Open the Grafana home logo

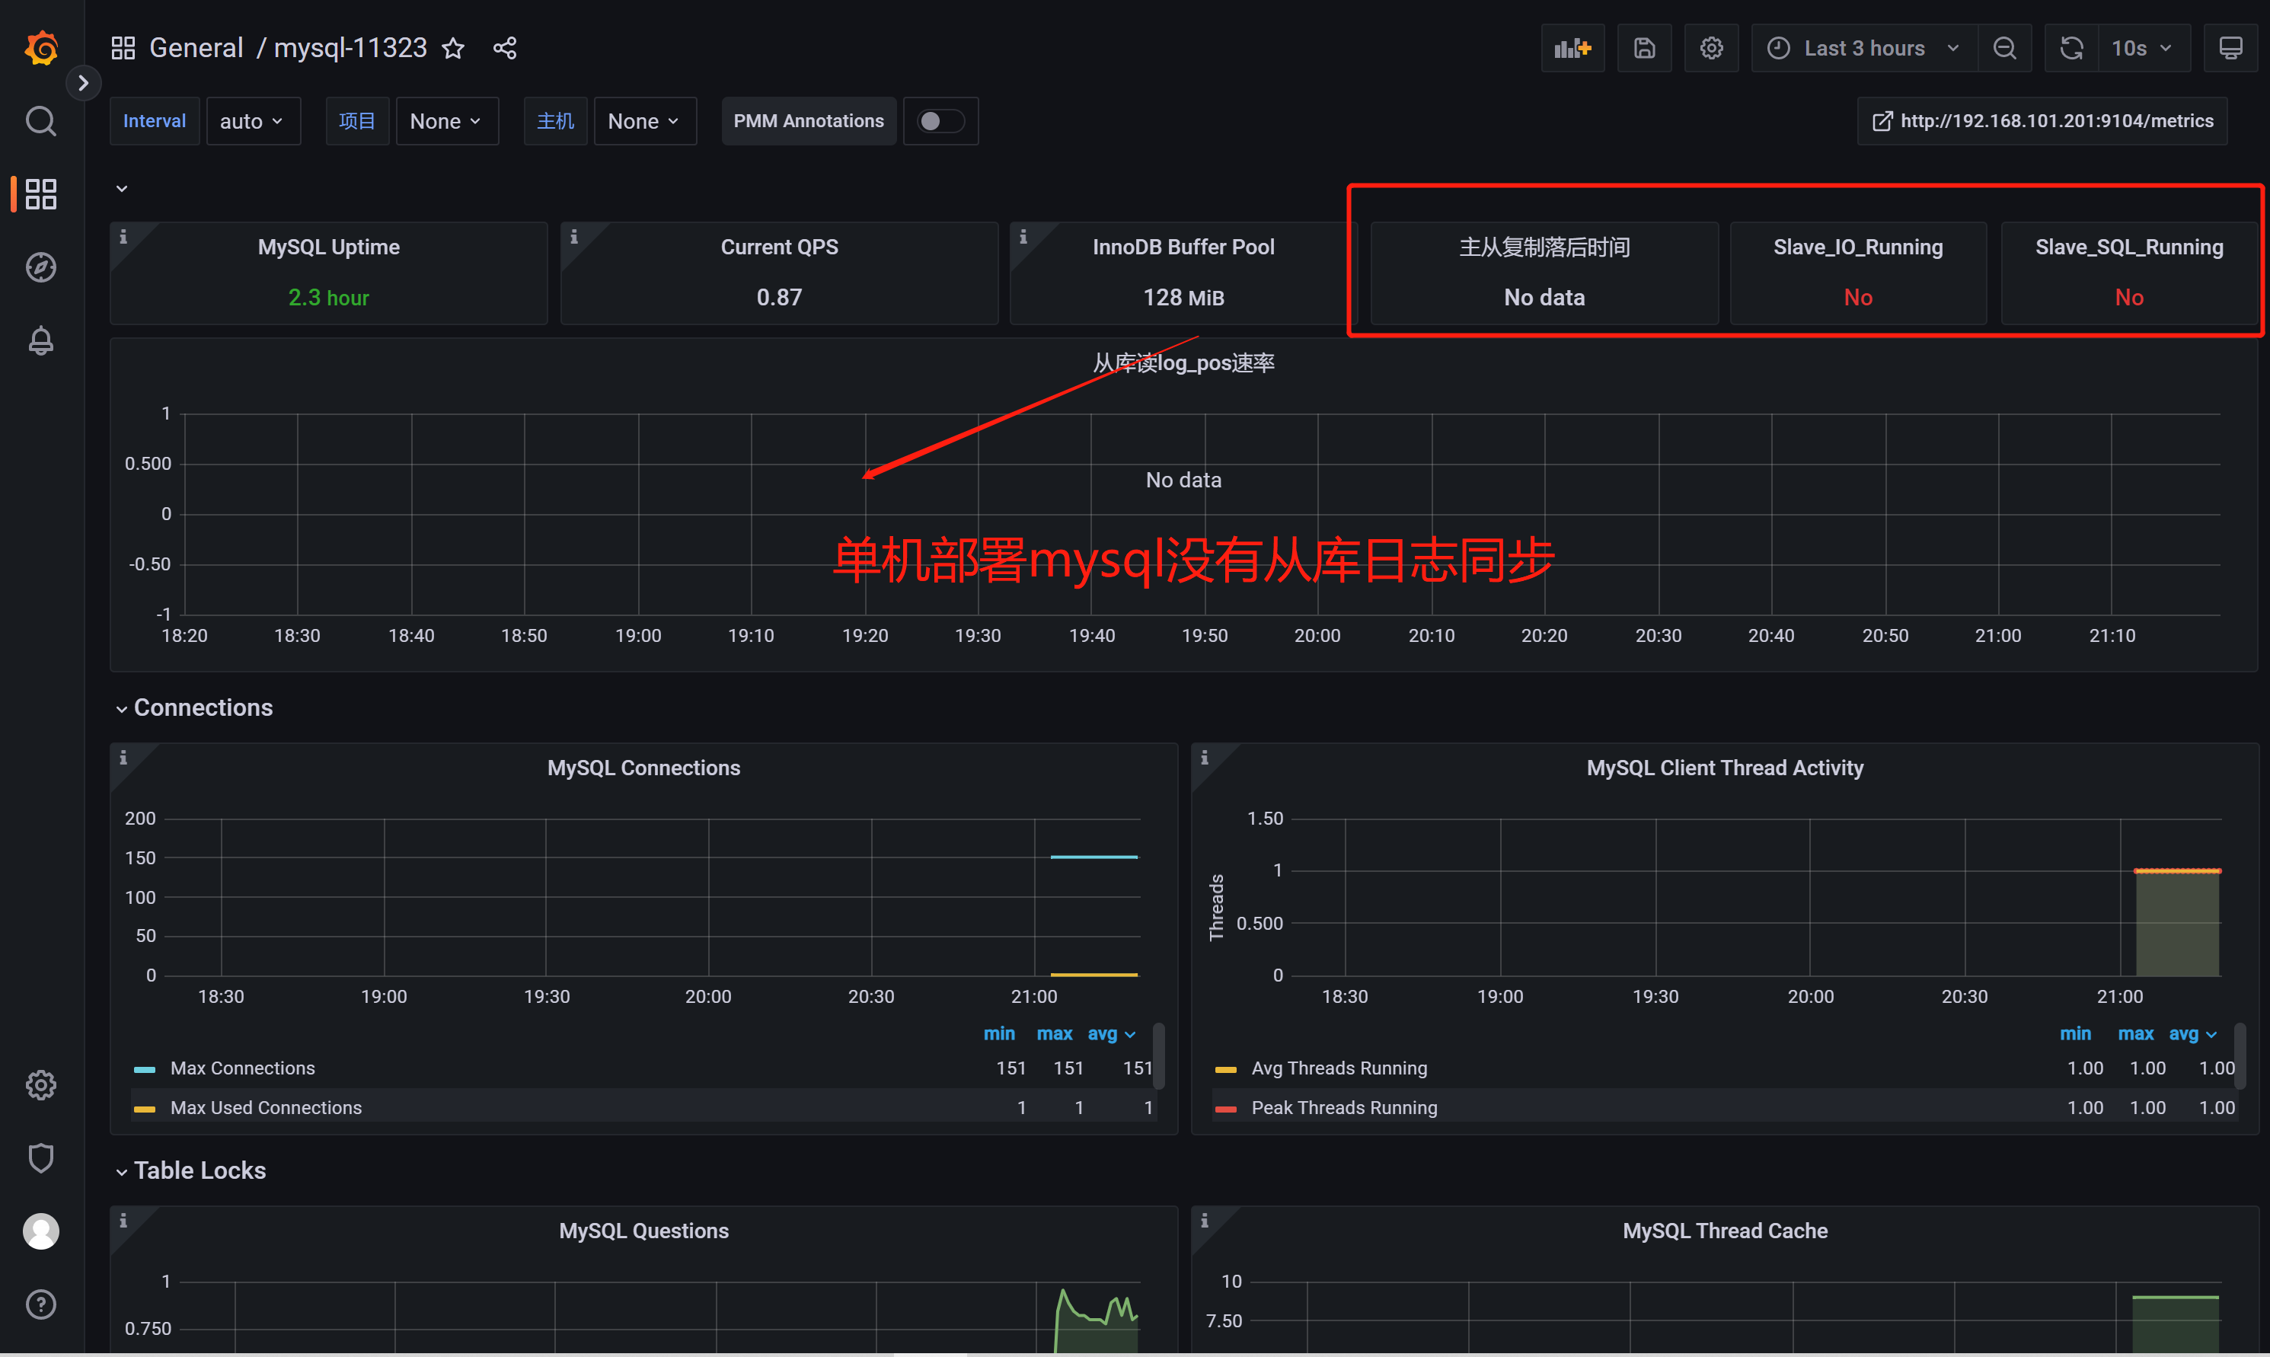coord(41,47)
